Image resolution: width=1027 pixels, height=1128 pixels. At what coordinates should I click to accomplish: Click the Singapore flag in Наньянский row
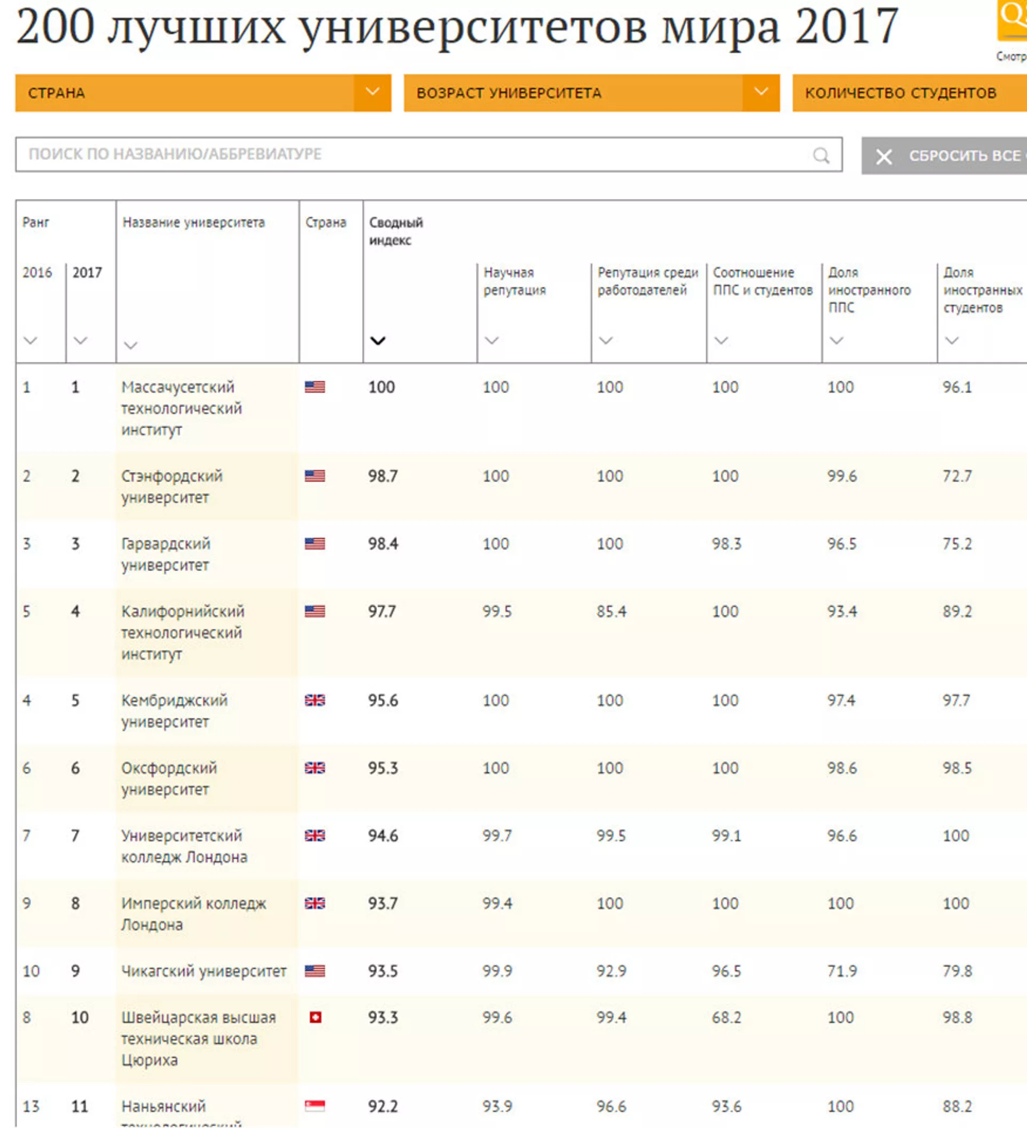[x=315, y=1106]
